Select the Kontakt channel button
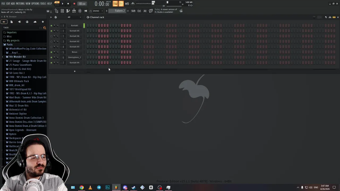This screenshot has height=191, width=340. 74,25
